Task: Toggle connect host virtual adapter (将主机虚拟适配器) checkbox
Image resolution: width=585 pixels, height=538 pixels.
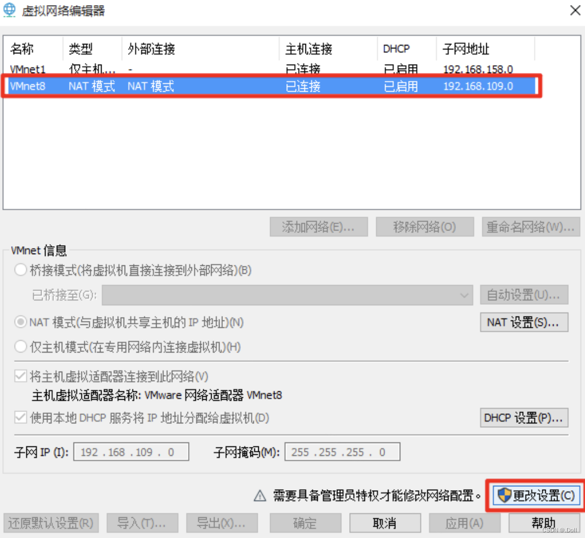Action: pyautogui.click(x=21, y=376)
